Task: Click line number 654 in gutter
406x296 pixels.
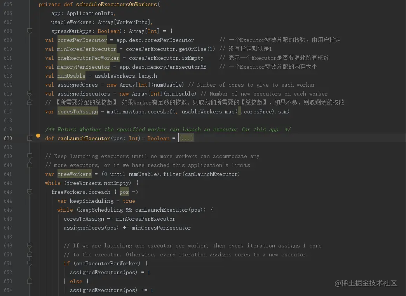Action: click(8, 290)
